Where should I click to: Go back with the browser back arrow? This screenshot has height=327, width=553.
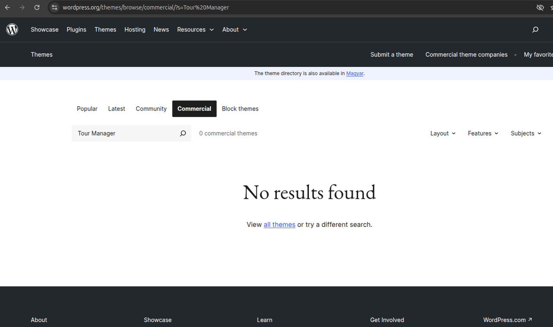click(7, 7)
